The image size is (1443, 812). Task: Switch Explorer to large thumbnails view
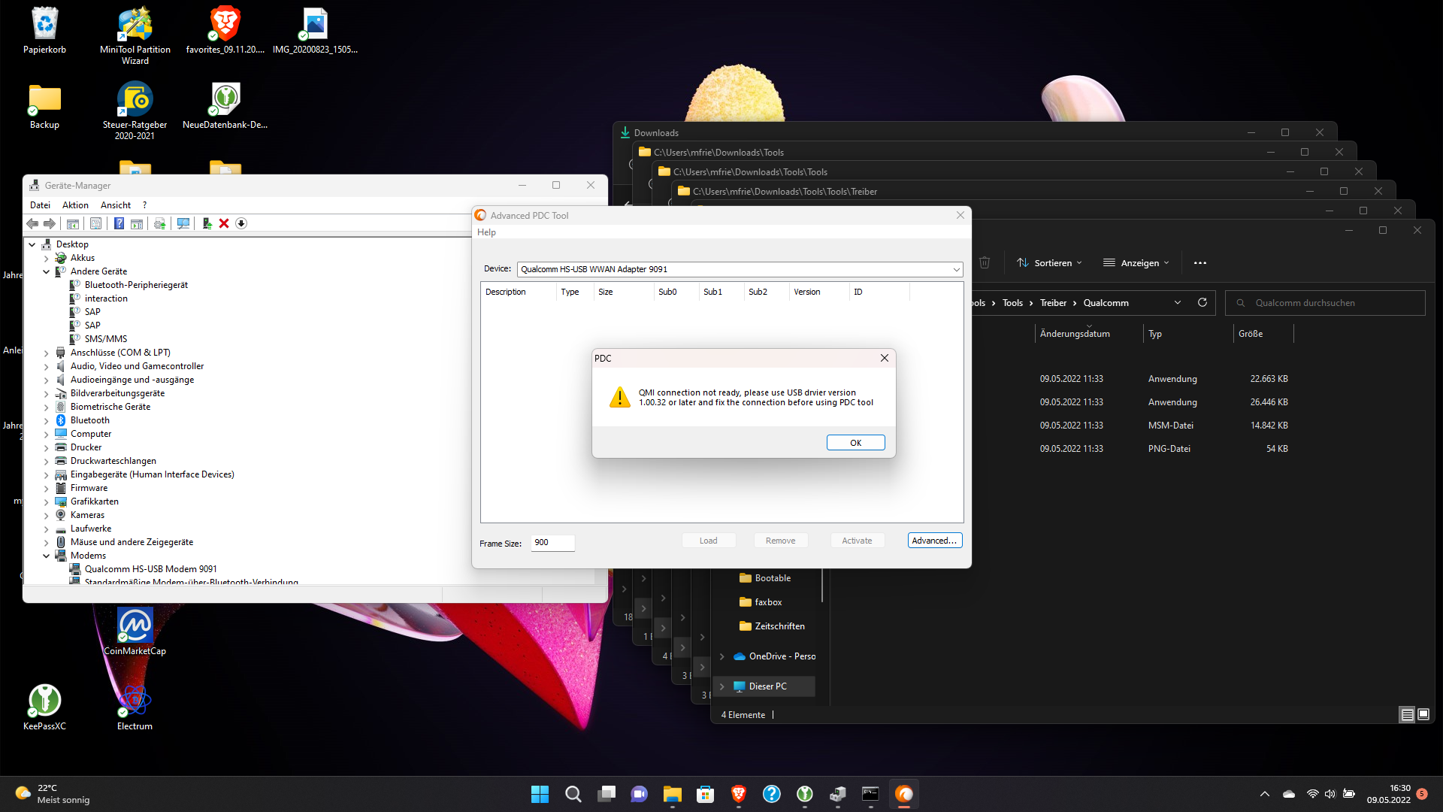click(1423, 714)
